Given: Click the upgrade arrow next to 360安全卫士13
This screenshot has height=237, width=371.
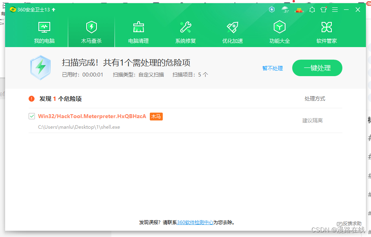Looking at the screenshot, I should (54, 10).
